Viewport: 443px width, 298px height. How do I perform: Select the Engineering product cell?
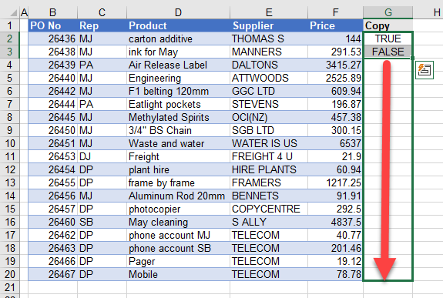click(178, 78)
